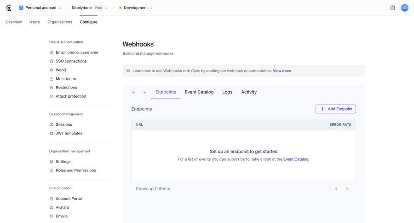Image resolution: width=414 pixels, height=223 pixels.
Task: Go back with webhook panel left arrow
Action: point(133,92)
